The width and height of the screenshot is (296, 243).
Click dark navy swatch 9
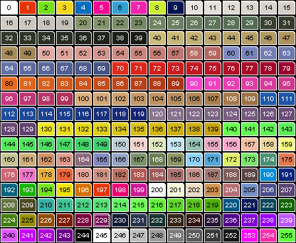click(x=176, y=8)
